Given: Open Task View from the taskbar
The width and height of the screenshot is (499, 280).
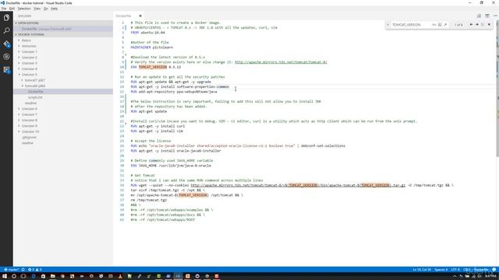Looking at the screenshot, I should pyautogui.click(x=23, y=276).
